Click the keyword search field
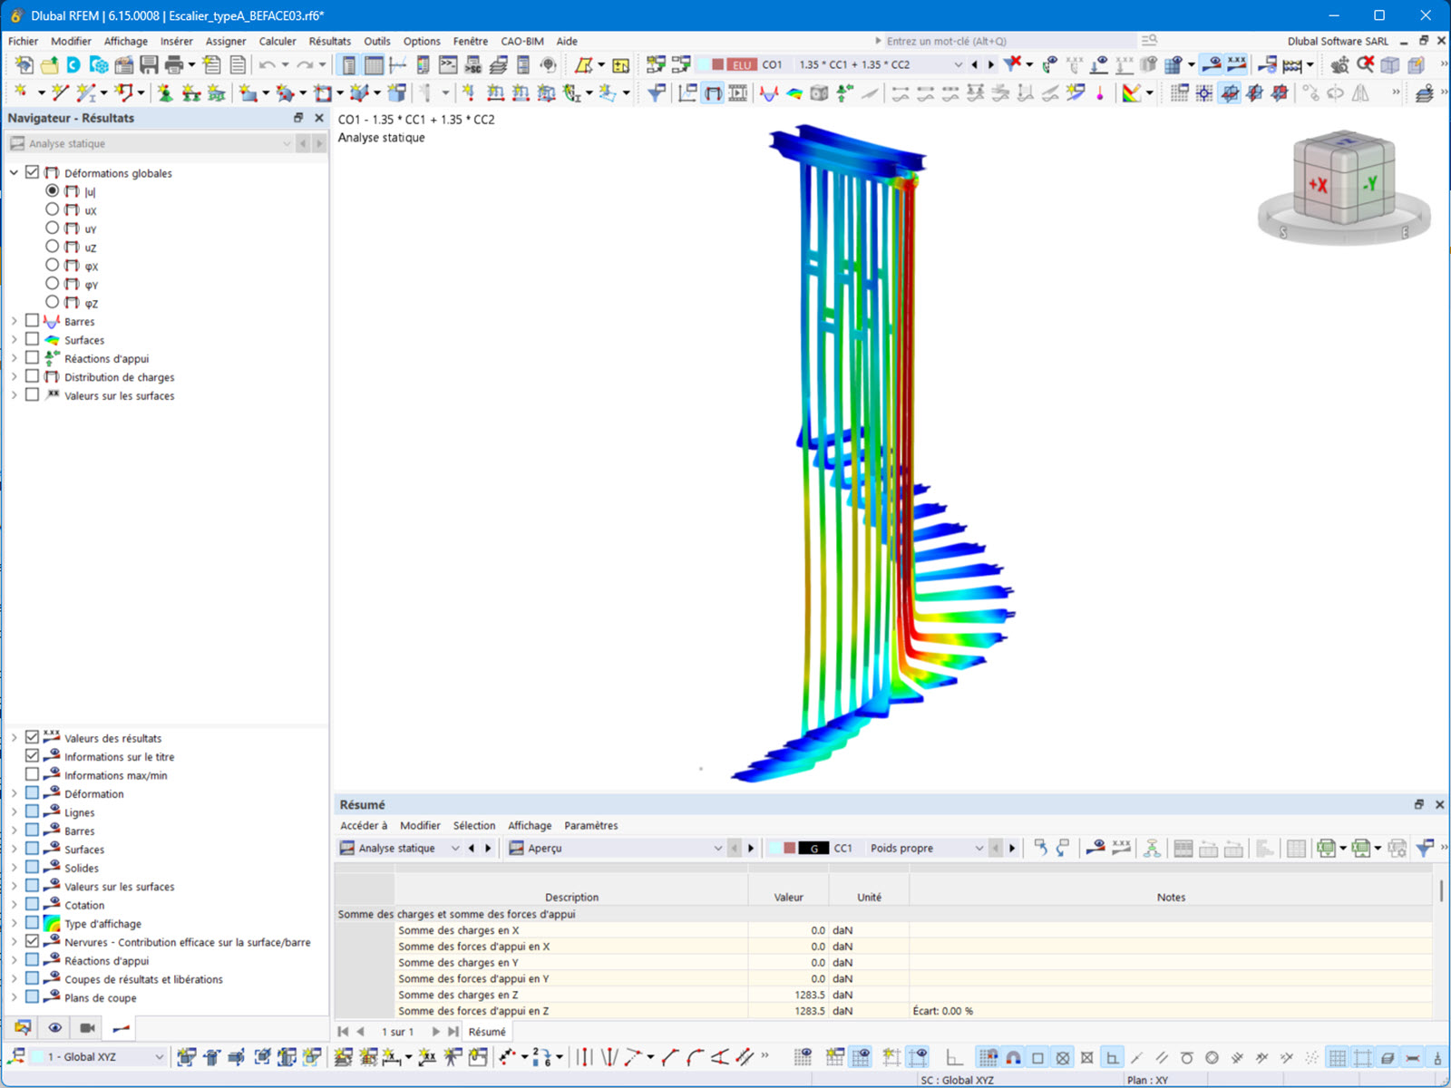This screenshot has height=1088, width=1451. (1009, 41)
